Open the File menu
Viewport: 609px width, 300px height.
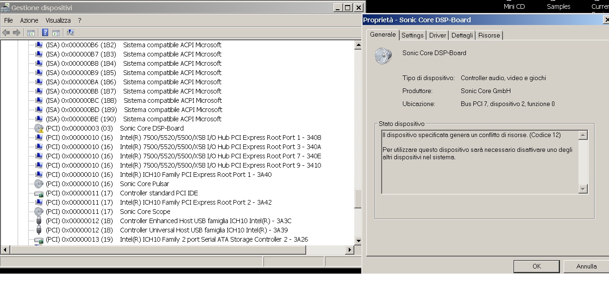(8, 20)
